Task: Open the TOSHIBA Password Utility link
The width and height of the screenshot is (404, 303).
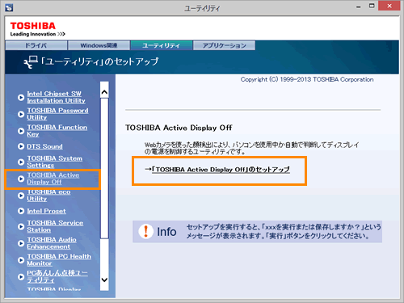Action: click(57, 114)
